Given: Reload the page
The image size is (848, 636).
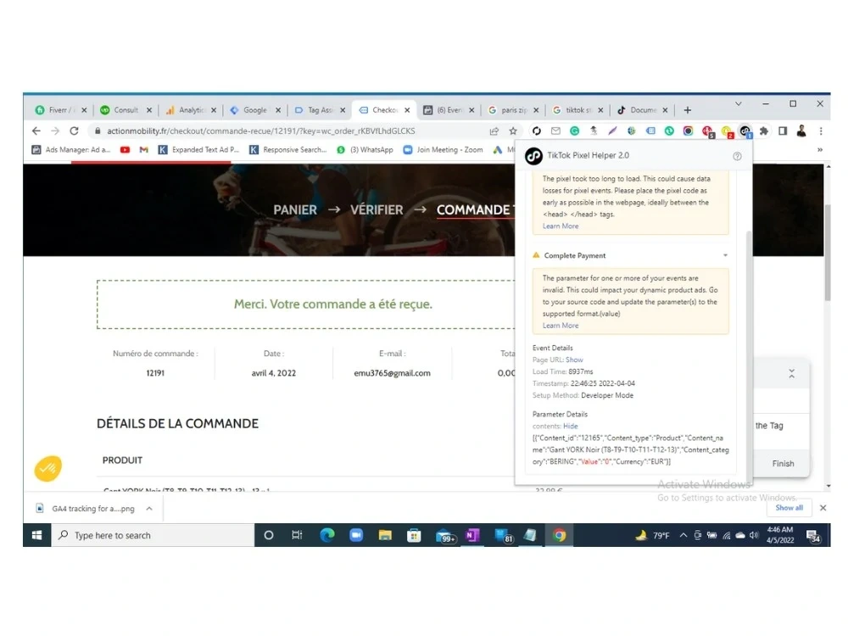Looking at the screenshot, I should (74, 131).
